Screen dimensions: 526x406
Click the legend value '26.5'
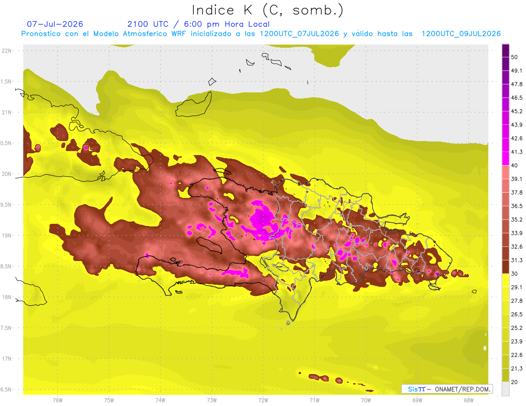pyautogui.click(x=517, y=314)
